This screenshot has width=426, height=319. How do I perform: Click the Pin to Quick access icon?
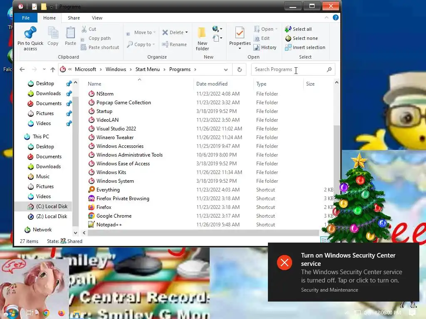[30, 32]
